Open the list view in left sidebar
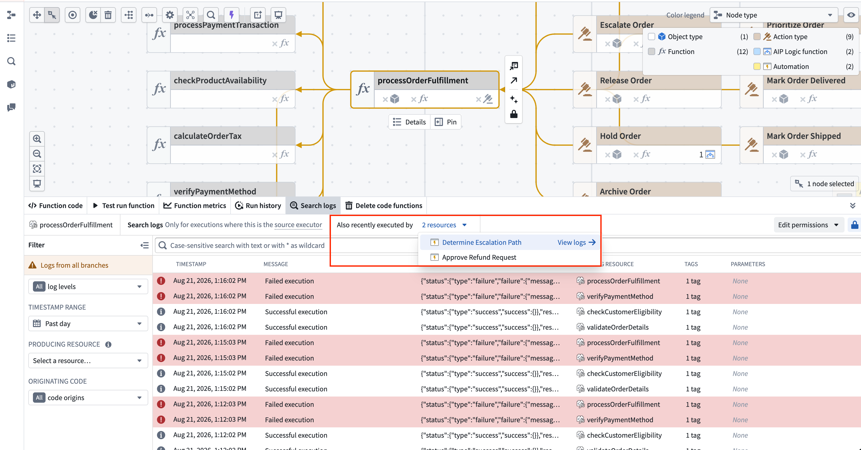The width and height of the screenshot is (861, 450). coord(11,38)
